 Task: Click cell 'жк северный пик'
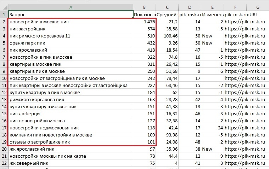point(71,163)
